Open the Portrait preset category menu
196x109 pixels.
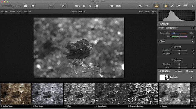coord(192,77)
